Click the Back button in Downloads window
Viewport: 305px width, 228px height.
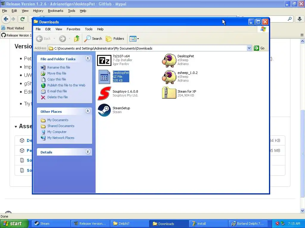pyautogui.click(x=44, y=39)
